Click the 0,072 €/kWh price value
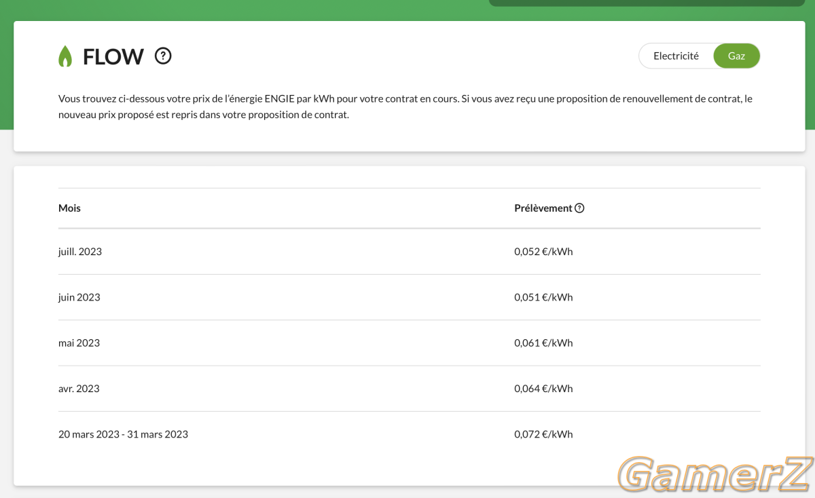The height and width of the screenshot is (498, 815). 543,434
